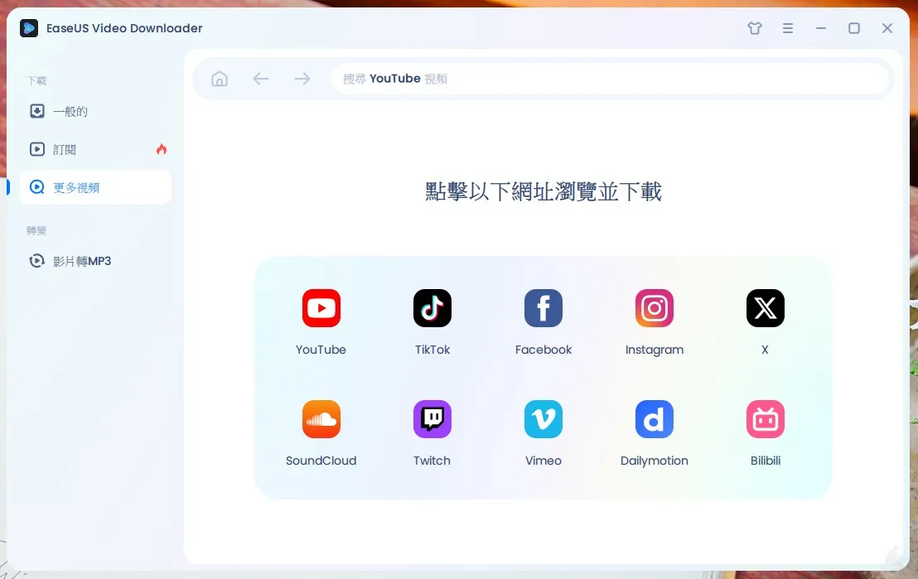Click the Instagram text label
This screenshot has height=579, width=918.
click(x=655, y=350)
